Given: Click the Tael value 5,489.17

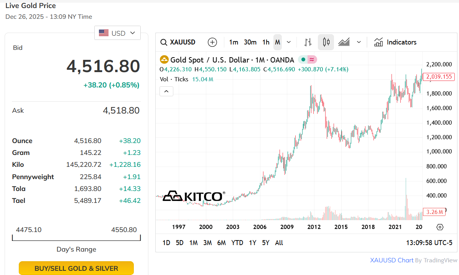Looking at the screenshot, I should [87, 201].
